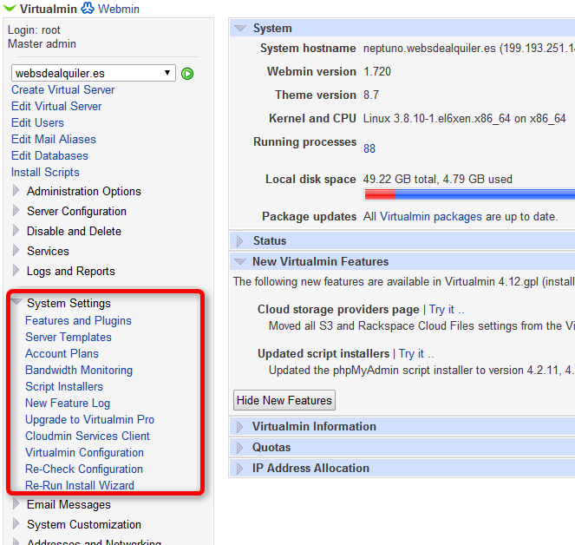The height and width of the screenshot is (545, 575).
Task: Open the websdealquiler.es domain dropdown
Action: coord(94,73)
